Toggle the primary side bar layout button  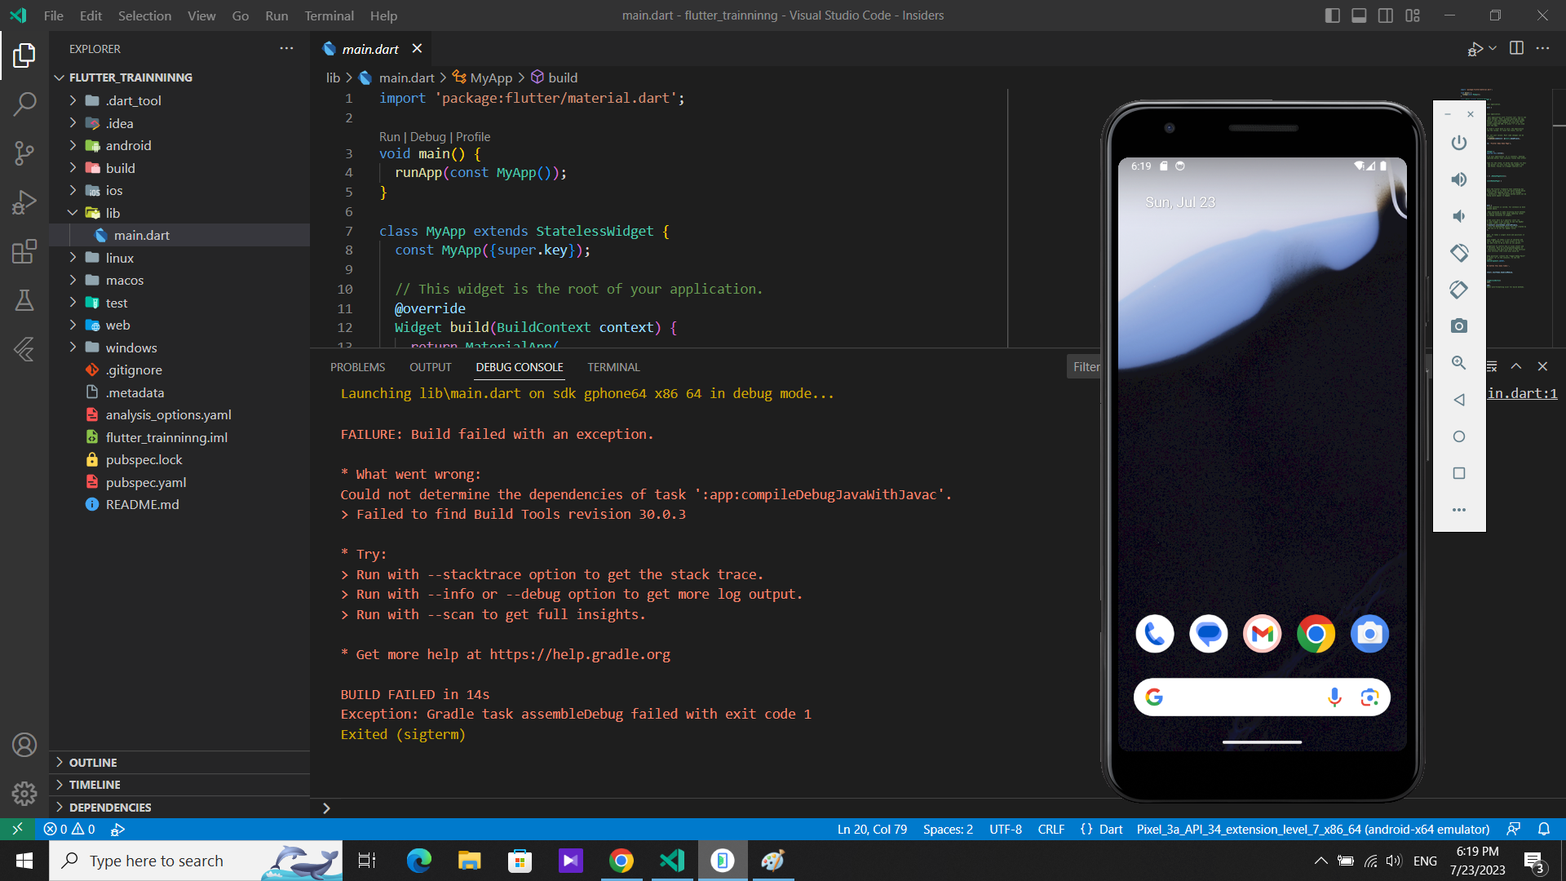pyautogui.click(x=1332, y=15)
